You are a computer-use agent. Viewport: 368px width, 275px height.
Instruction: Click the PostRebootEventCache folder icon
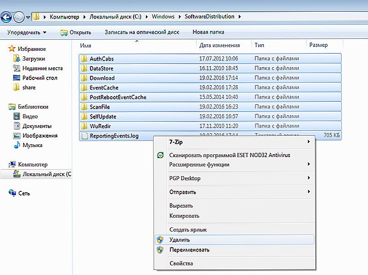(x=84, y=97)
